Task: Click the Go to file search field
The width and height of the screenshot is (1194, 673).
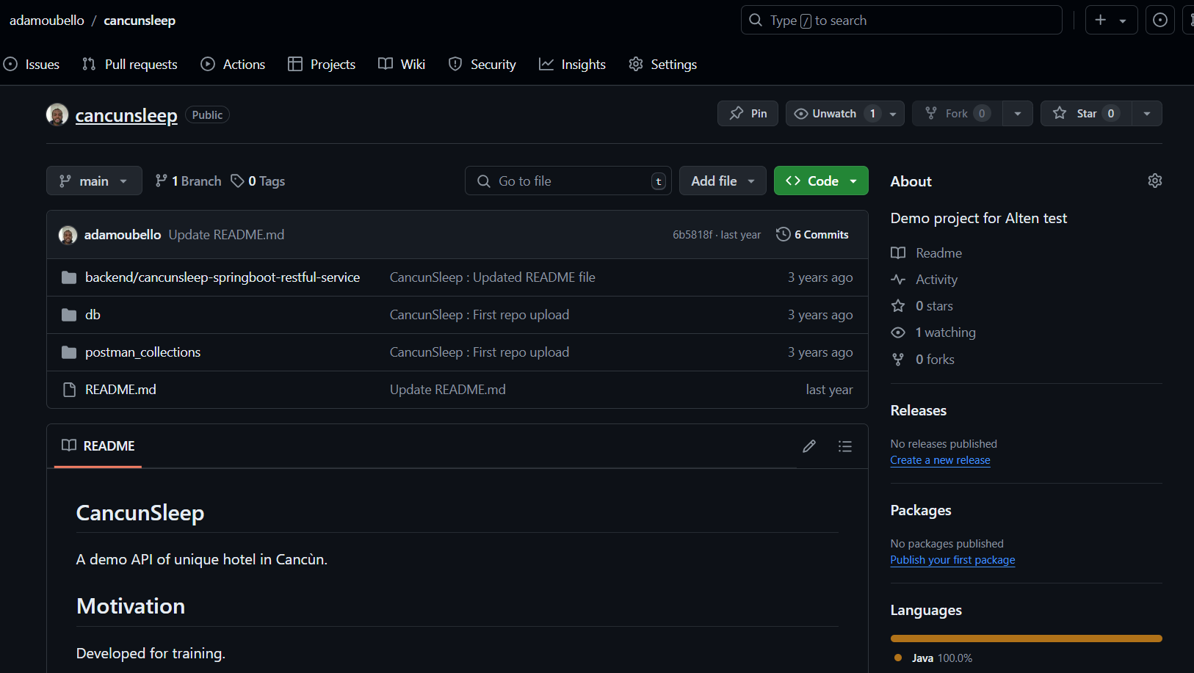Action: (568, 181)
